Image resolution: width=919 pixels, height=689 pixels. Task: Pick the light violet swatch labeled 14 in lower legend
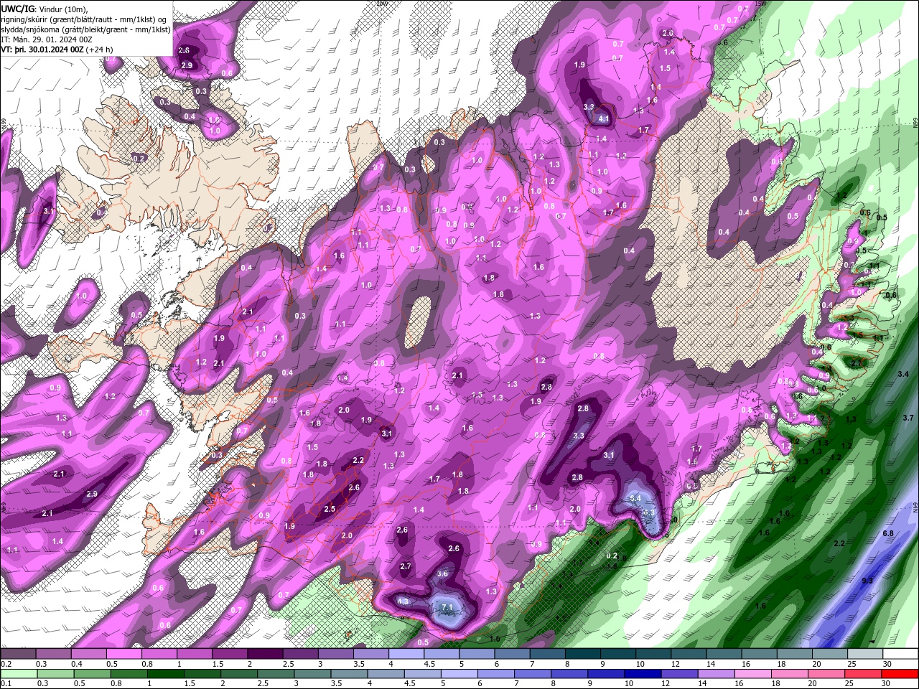point(715,673)
